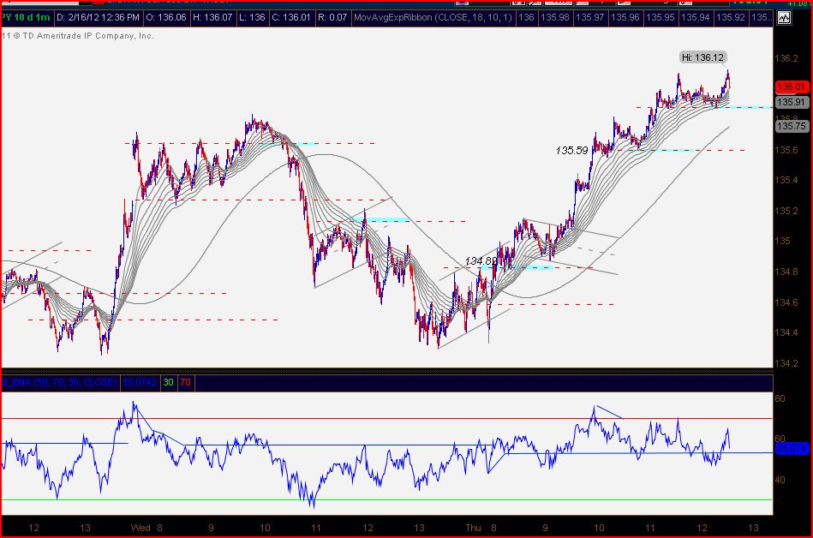This screenshot has height=538, width=813.
Task: Click the 'L: 136' low value
Action: click(252, 18)
